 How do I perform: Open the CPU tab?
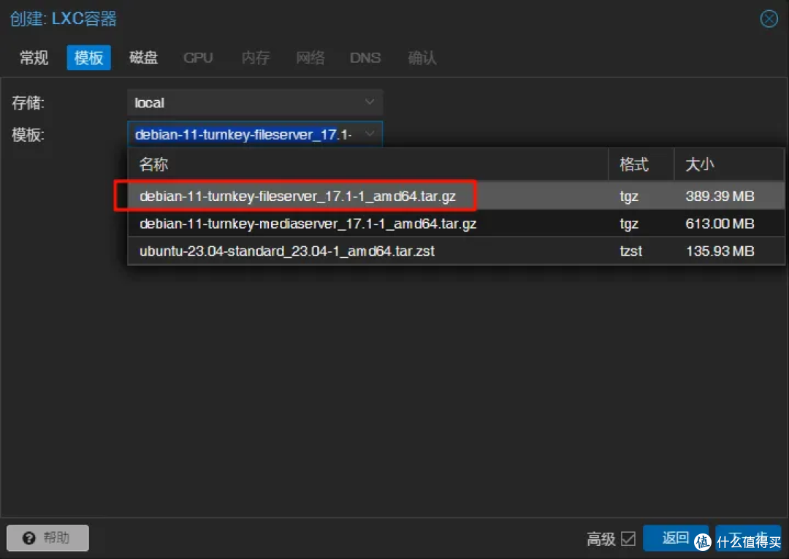click(198, 58)
